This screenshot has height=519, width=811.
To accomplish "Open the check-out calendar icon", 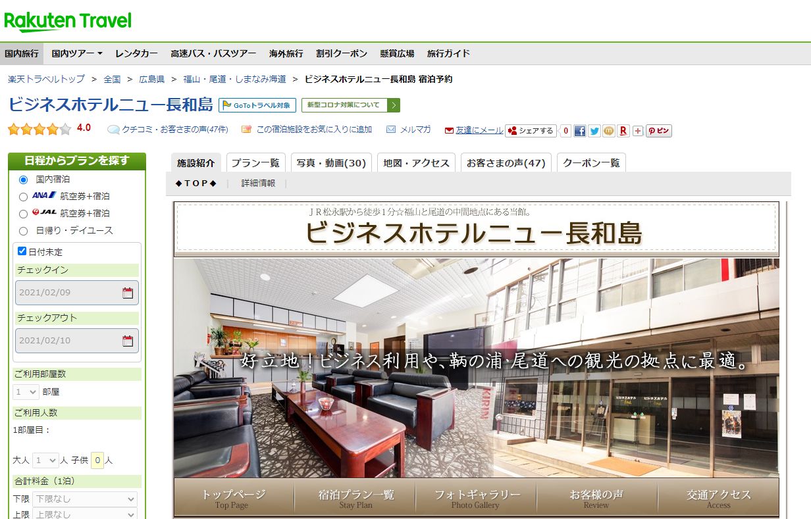I will [x=128, y=341].
